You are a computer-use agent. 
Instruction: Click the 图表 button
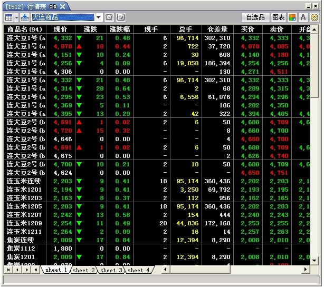coord(279,17)
